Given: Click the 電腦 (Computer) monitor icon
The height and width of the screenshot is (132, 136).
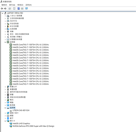Looking at the screenshot, I should pos(8,103).
